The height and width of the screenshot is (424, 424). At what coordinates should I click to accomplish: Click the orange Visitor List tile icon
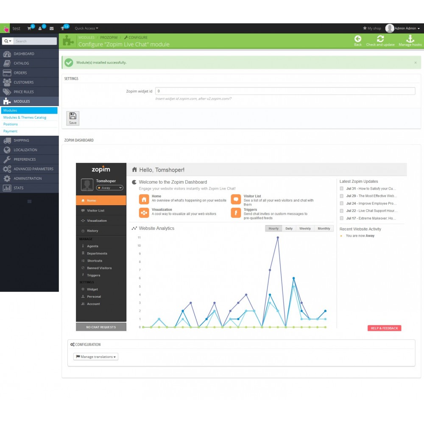coord(236,199)
